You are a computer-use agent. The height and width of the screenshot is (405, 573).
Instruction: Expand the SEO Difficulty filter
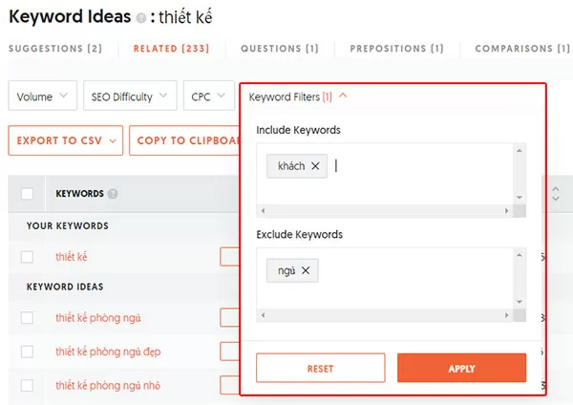pos(130,96)
